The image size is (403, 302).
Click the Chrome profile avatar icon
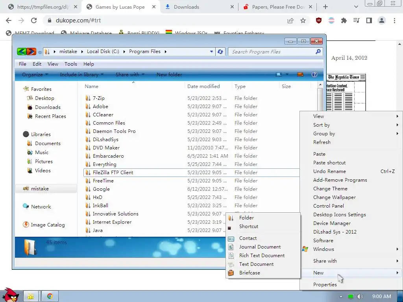[382, 20]
